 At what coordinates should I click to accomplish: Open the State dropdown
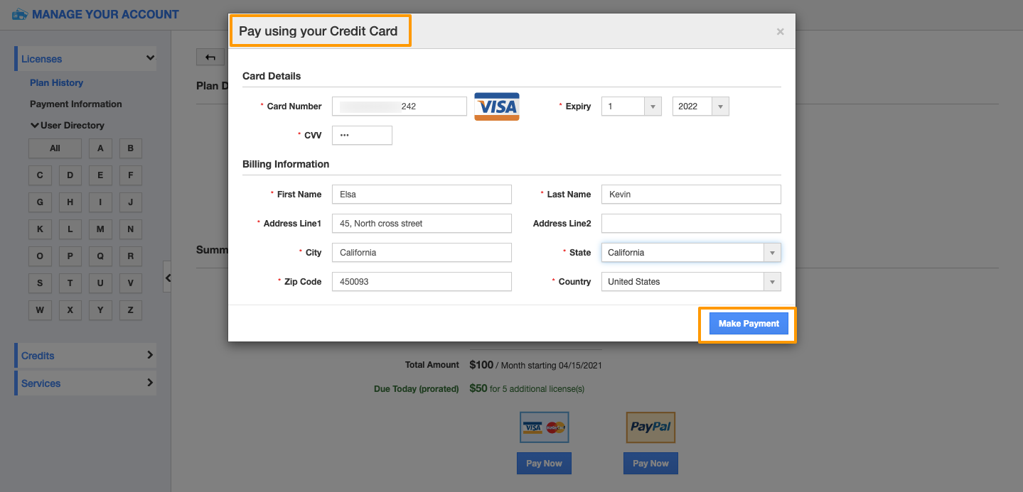point(772,253)
